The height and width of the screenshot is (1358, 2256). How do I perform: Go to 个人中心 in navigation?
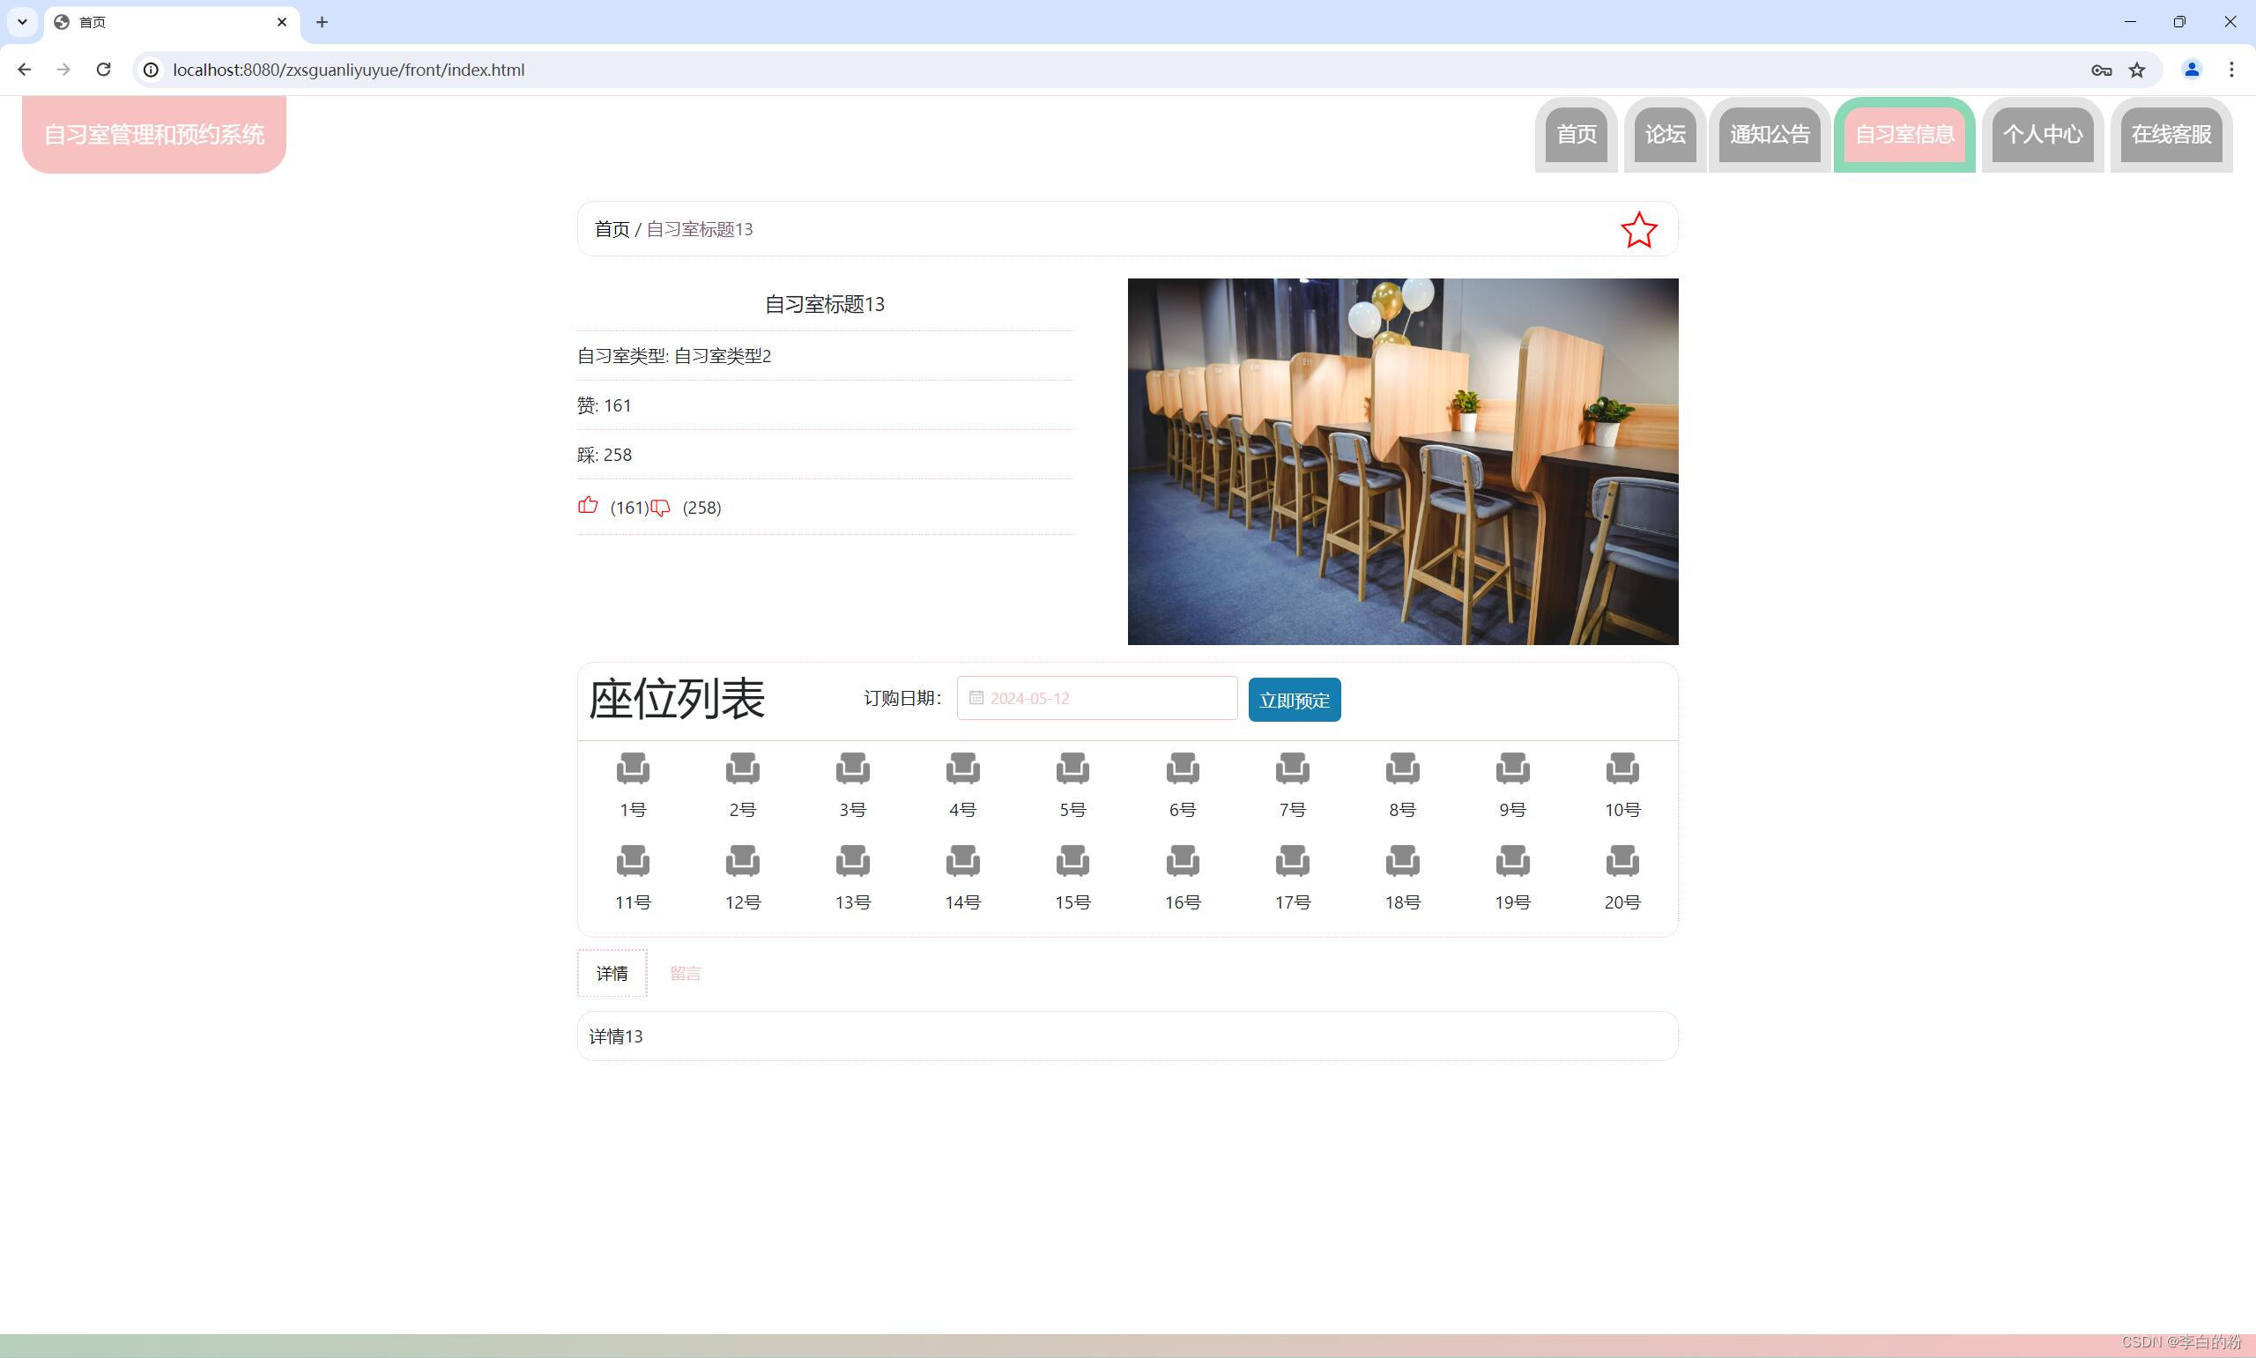(2042, 135)
